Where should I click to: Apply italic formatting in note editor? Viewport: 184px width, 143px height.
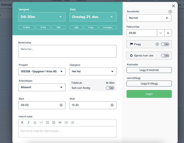(29, 122)
